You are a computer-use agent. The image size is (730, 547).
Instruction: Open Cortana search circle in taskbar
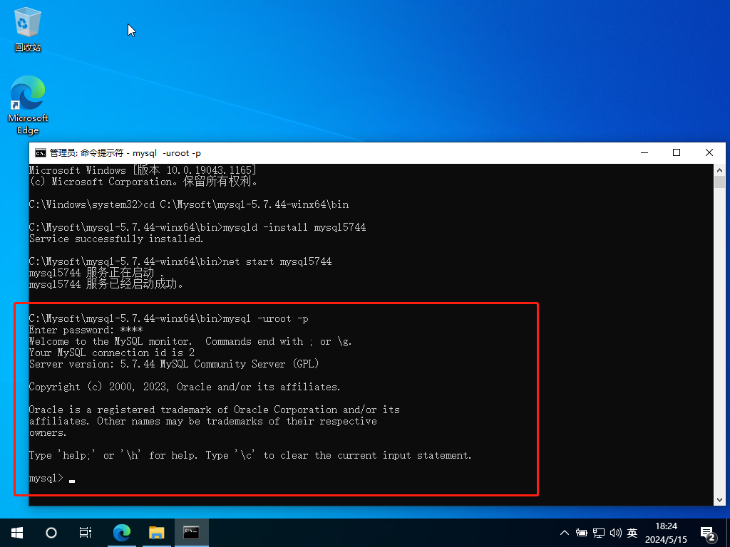click(x=51, y=532)
